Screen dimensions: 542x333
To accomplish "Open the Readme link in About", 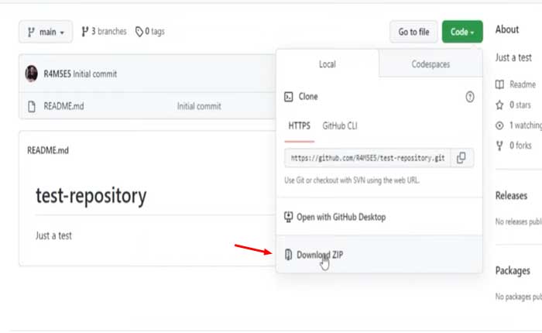I will pos(523,84).
